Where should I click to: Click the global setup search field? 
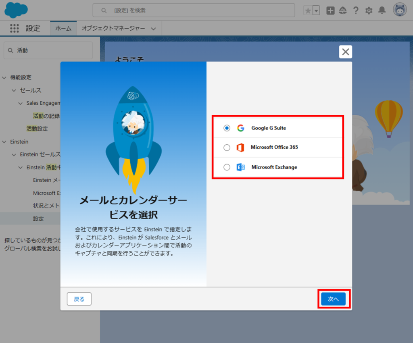point(194,10)
